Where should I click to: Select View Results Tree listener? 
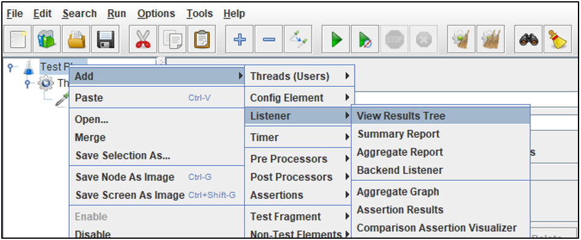[441, 116]
